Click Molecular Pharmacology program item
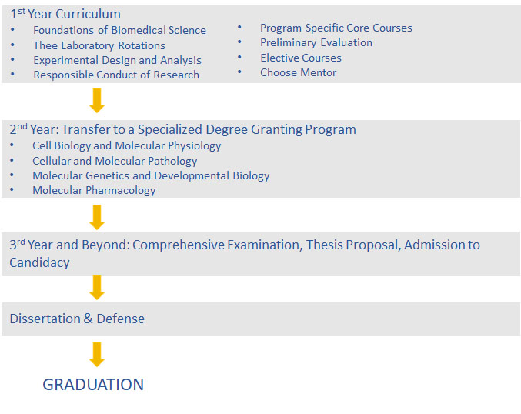The image size is (521, 414). 94,190
